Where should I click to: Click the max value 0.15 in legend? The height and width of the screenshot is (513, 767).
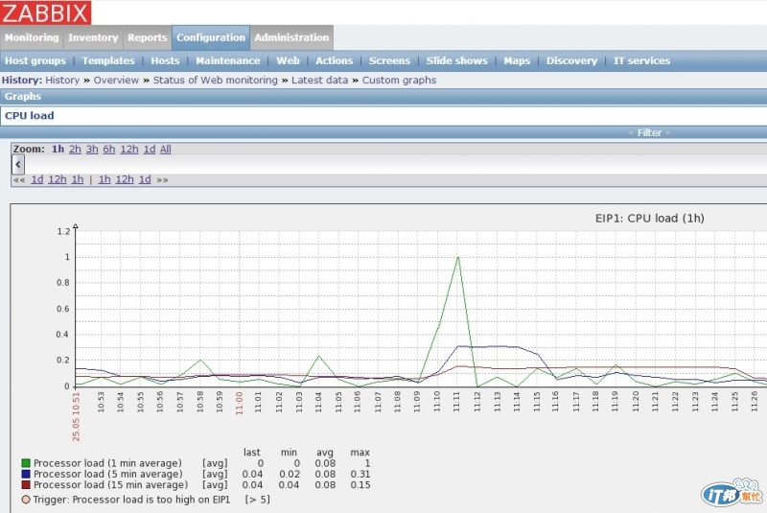click(360, 484)
